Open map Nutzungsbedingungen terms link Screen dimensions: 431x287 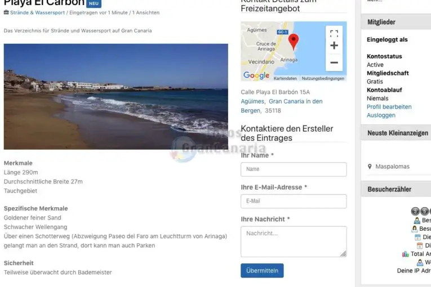click(x=323, y=79)
